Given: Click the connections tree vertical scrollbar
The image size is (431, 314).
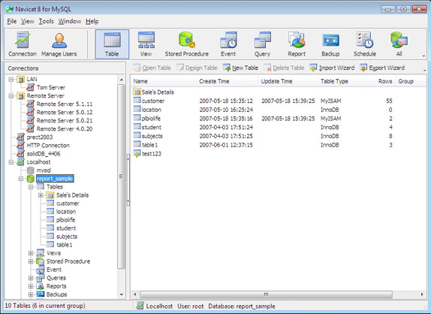Looking at the screenshot, I should (x=121, y=176).
